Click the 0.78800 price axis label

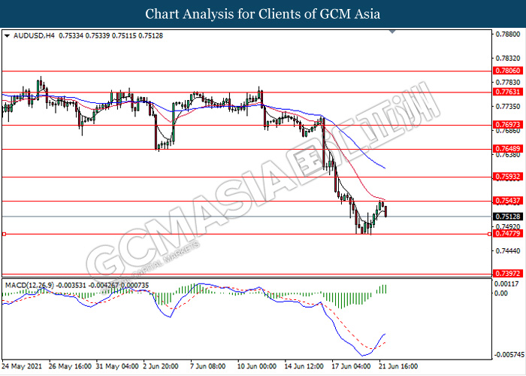(x=508, y=35)
